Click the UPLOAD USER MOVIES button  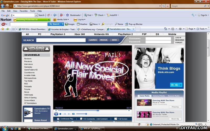(36, 49)
